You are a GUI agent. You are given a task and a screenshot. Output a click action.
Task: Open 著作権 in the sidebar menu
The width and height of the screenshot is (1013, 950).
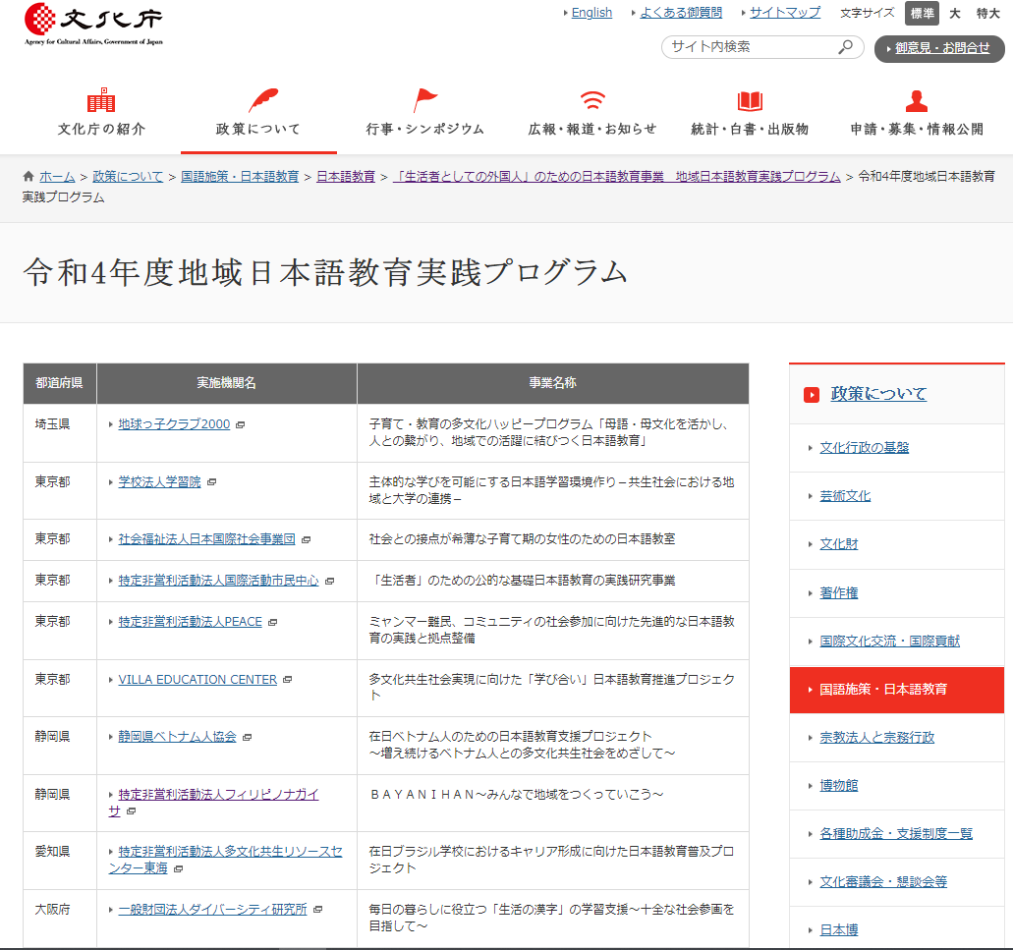point(839,592)
